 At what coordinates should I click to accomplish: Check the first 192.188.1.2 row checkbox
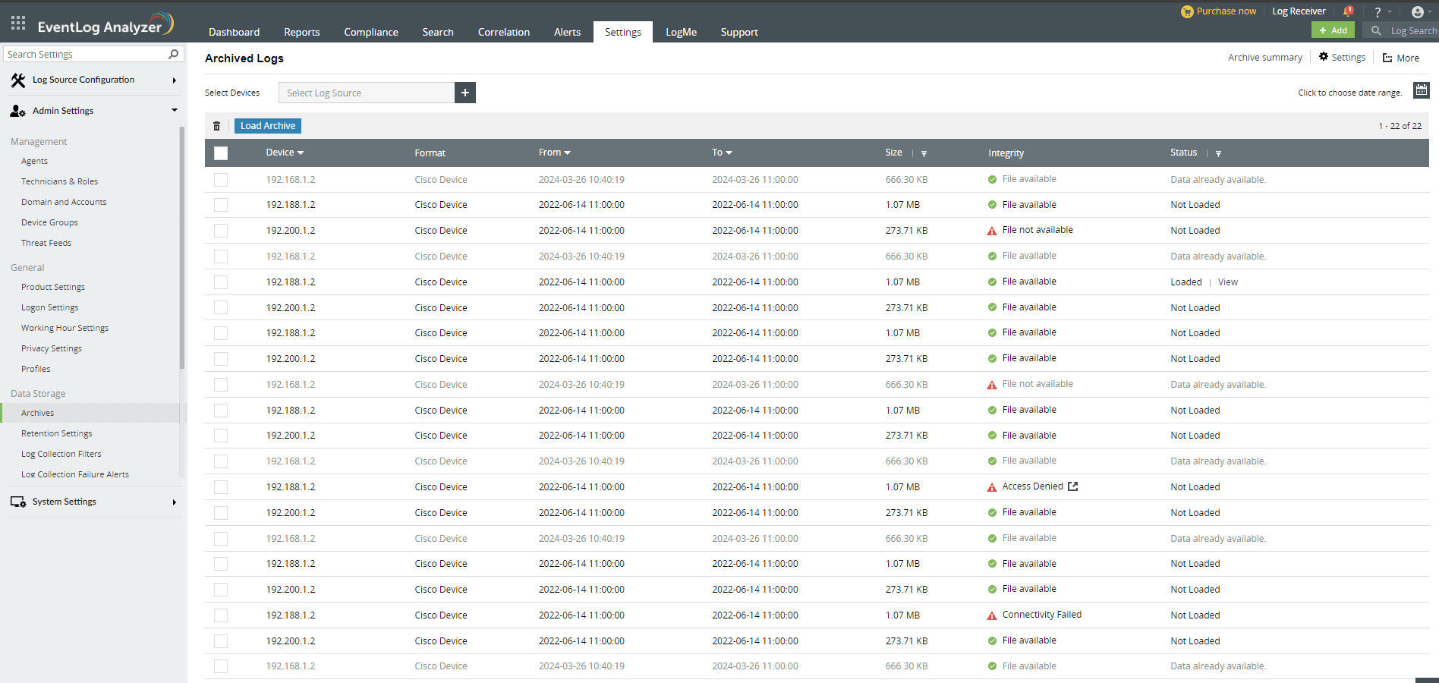click(221, 205)
